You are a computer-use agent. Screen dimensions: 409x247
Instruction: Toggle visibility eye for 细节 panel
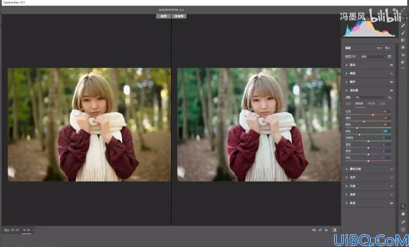tap(391, 82)
